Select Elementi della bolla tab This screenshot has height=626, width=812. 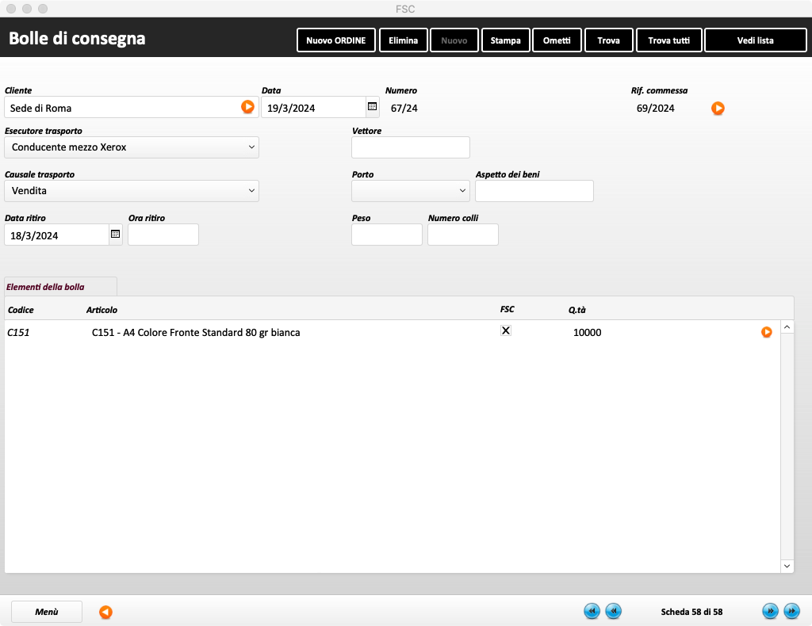coord(60,287)
